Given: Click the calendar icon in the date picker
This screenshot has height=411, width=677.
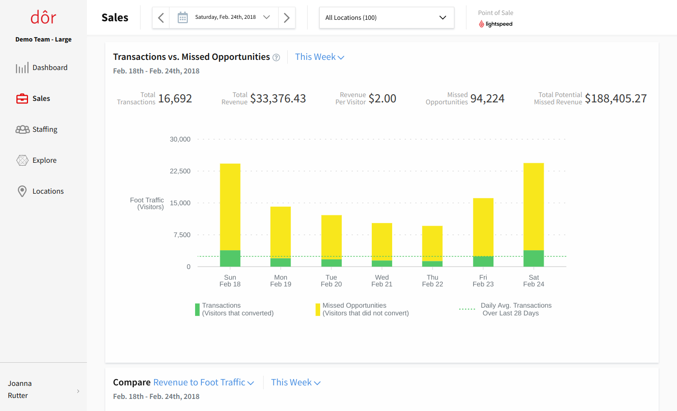Looking at the screenshot, I should coord(183,16).
